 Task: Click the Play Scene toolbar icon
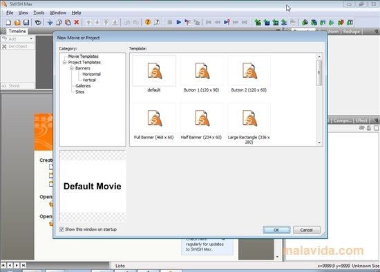187,22
